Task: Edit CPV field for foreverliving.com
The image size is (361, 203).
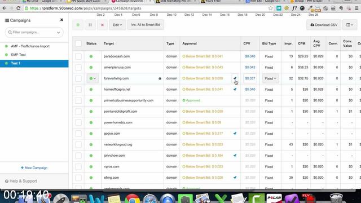Action: coord(250,78)
